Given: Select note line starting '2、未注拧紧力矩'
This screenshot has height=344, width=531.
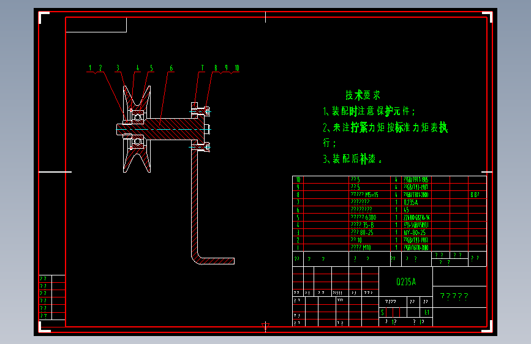Looking at the screenshot, I should (385, 128).
